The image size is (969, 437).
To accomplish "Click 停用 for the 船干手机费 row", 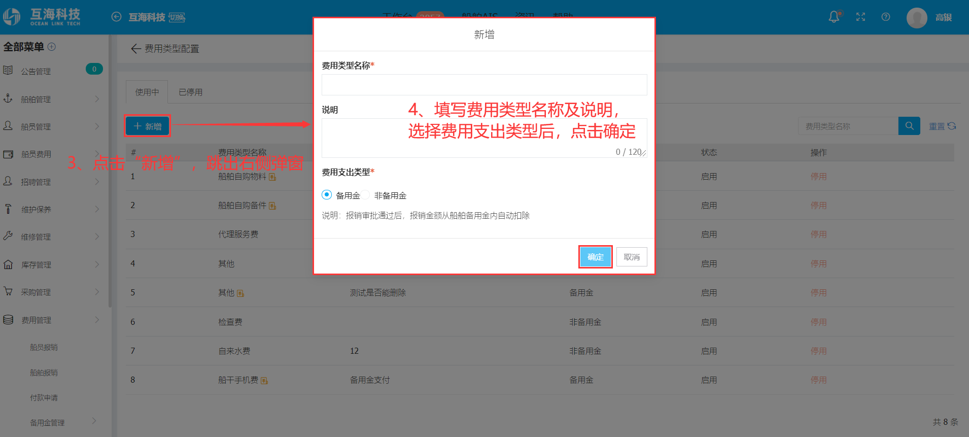I will (818, 380).
